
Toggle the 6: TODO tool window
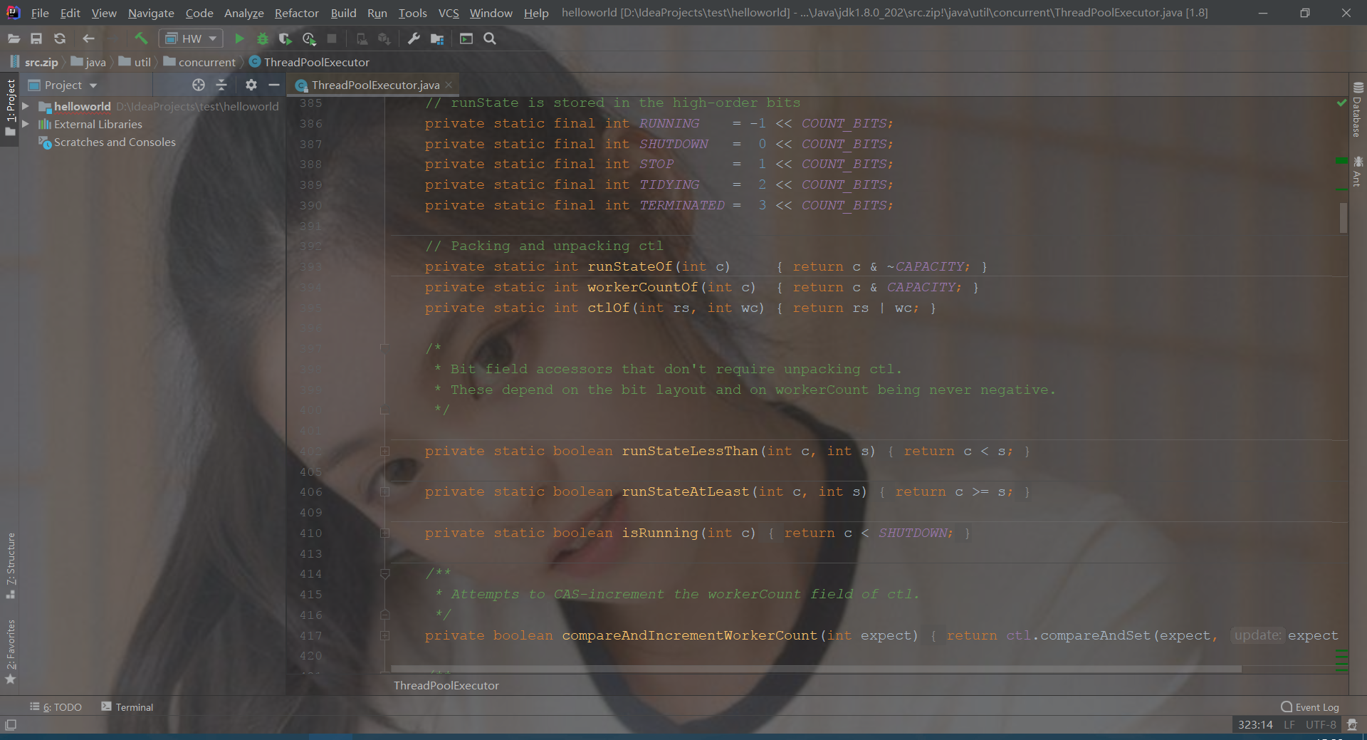56,707
